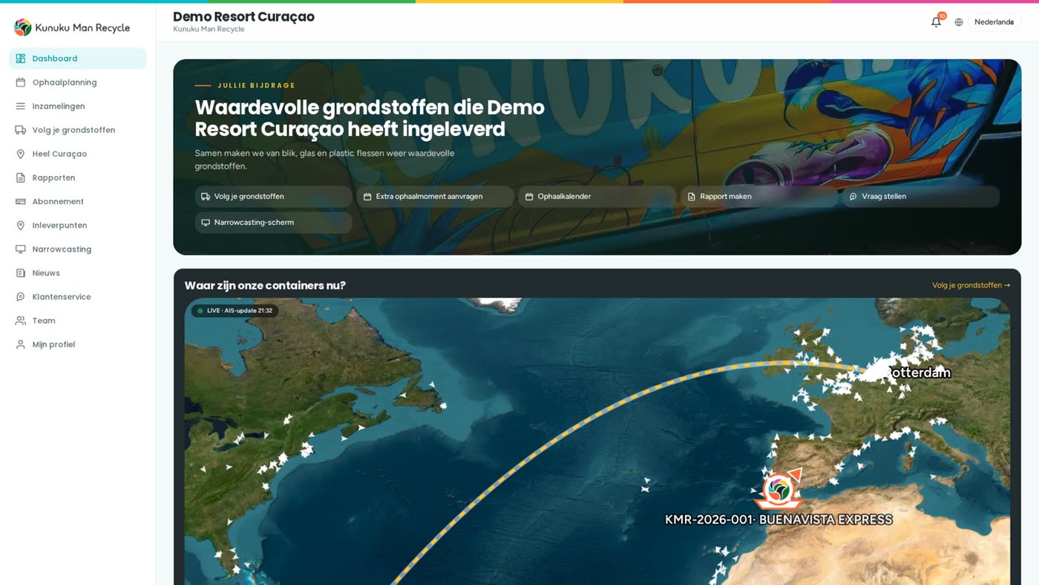Screen dimensions: 1039x585
Task: Open sidebar Volg je grondstoffen page
Action: coord(78,130)
